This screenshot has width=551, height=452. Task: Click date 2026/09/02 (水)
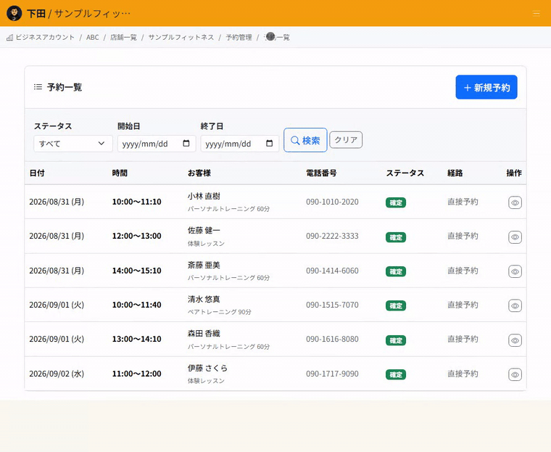click(x=57, y=374)
